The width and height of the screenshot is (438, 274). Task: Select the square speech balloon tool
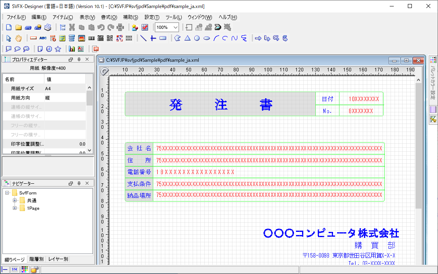click(x=9, y=49)
